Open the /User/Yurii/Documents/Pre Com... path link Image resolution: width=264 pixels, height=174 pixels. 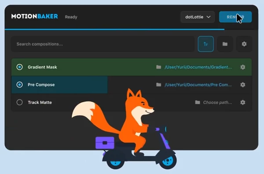pos(198,85)
